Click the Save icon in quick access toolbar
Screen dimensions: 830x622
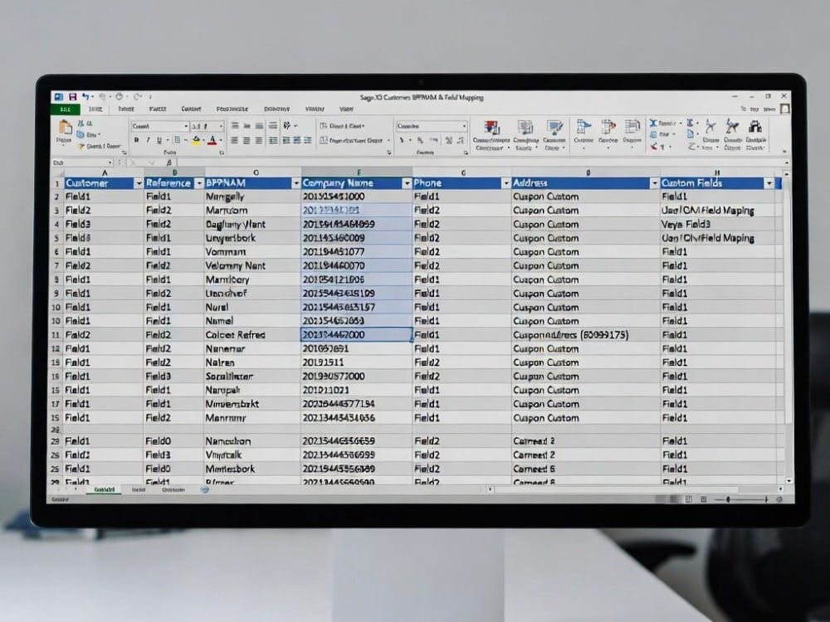tap(72, 97)
